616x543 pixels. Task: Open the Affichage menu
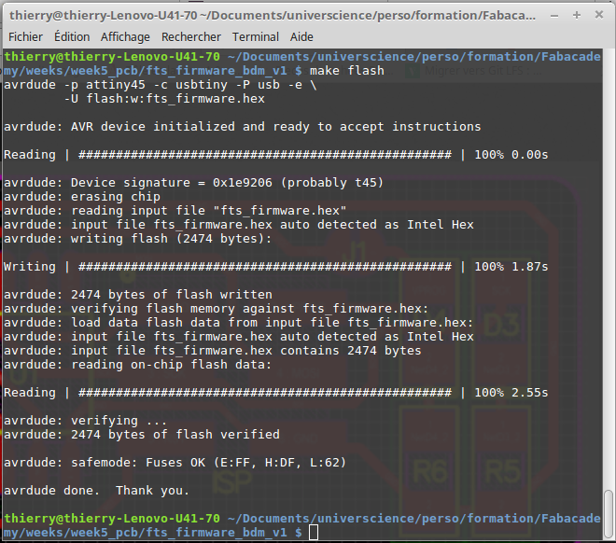click(x=125, y=37)
